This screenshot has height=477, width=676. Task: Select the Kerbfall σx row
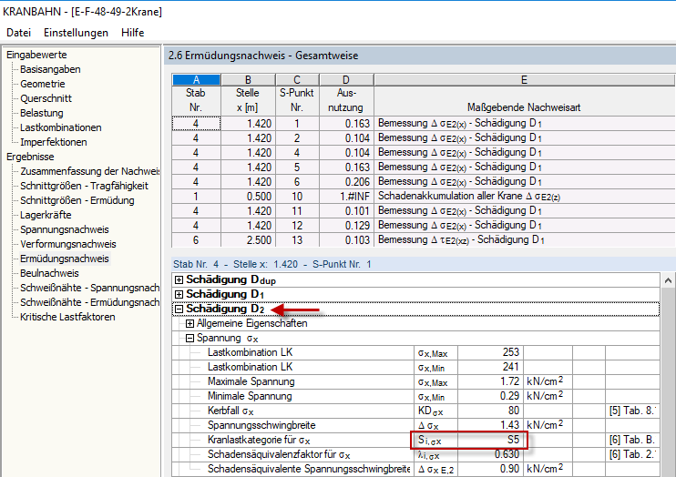(415, 411)
